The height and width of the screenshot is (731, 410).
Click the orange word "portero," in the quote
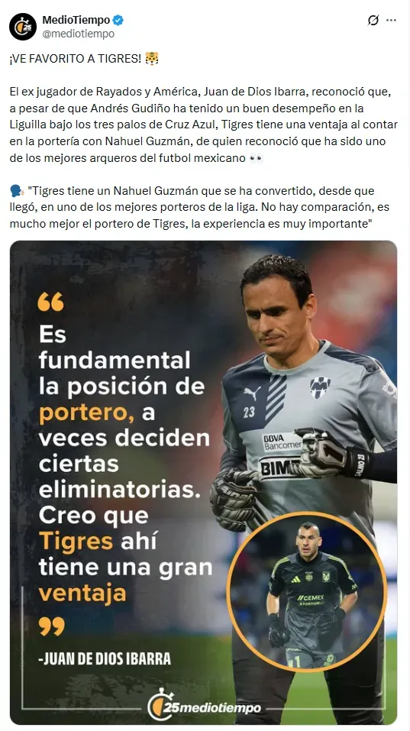coord(87,414)
